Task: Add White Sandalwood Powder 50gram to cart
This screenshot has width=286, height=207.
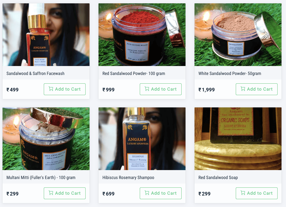Action: pyautogui.click(x=257, y=89)
